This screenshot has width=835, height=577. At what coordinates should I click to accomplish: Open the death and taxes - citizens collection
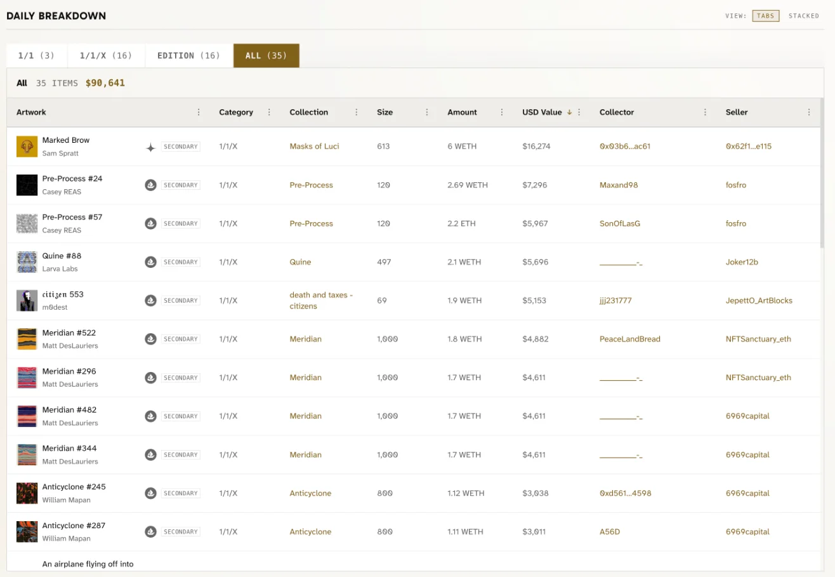pos(321,301)
